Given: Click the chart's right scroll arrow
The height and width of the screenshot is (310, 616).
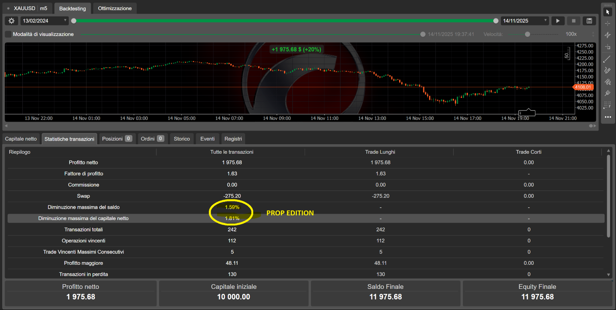Looking at the screenshot, I should point(594,126).
